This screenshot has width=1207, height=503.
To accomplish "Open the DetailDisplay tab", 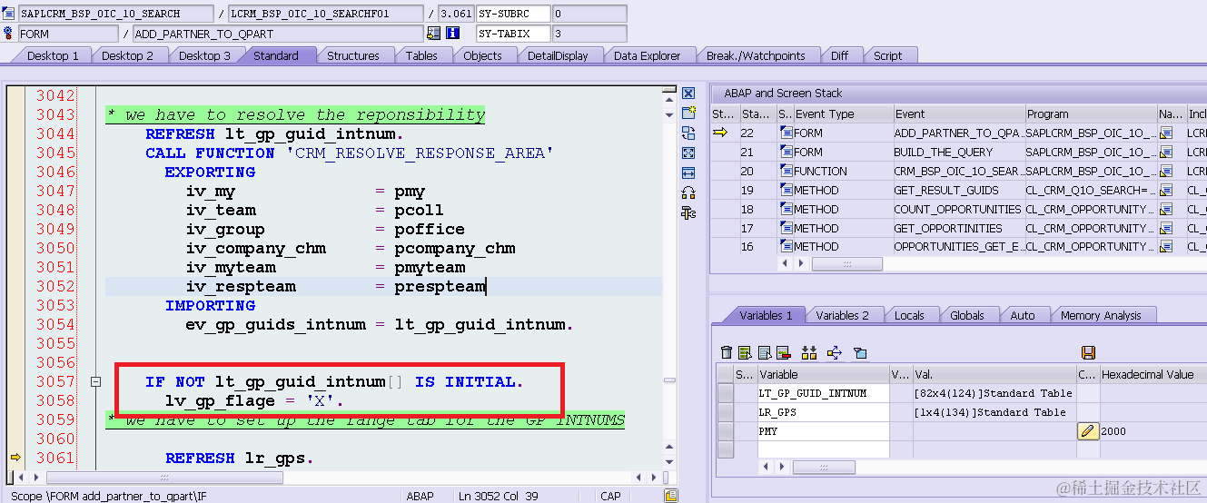I will 558,55.
